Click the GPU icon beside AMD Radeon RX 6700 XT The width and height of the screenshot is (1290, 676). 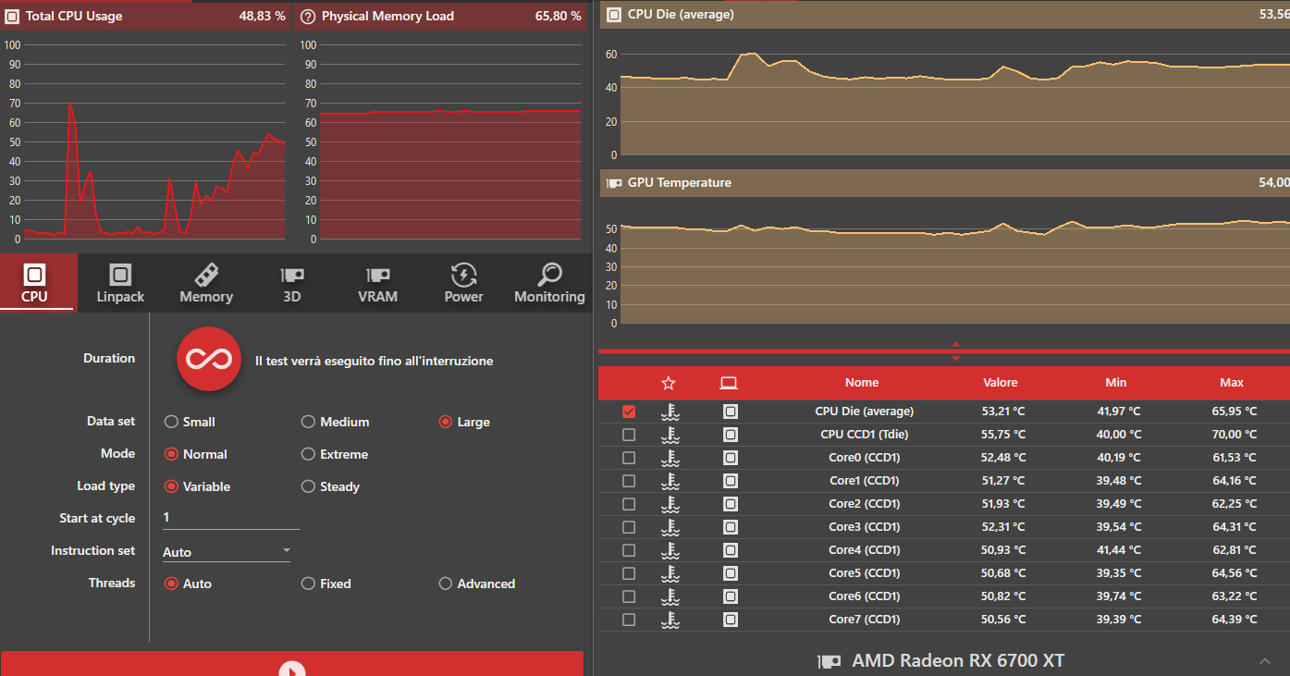tap(829, 662)
